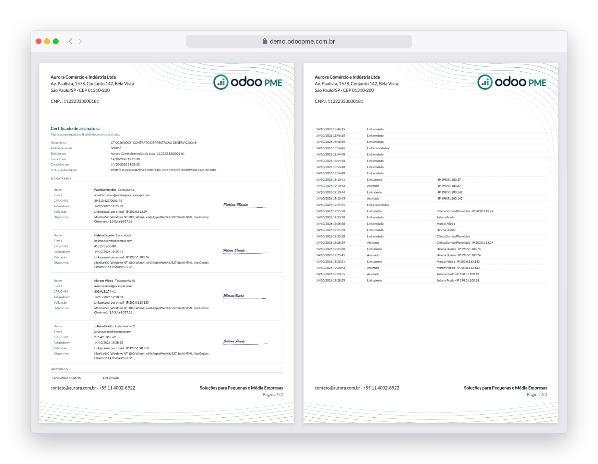Viewport: 598px width, 464px height.
Task: Click the administrativo@sorrisopleno.example.com email
Action: pyautogui.click(x=122, y=195)
